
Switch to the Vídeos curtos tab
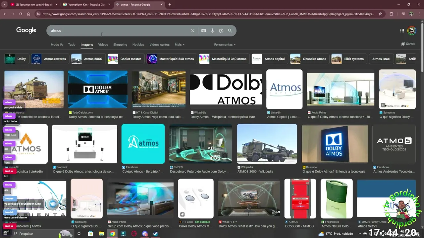159,45
